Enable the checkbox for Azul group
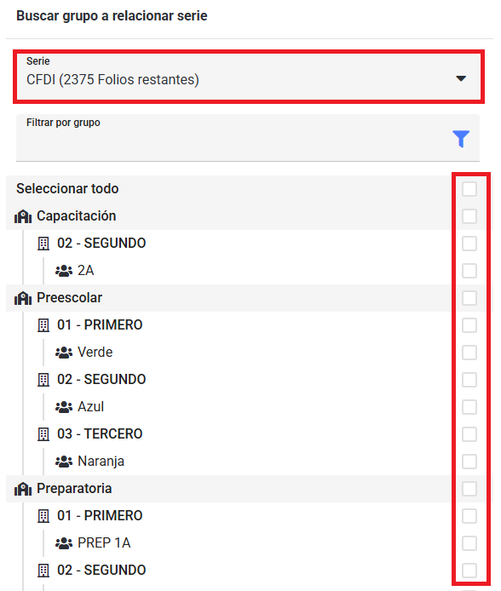The image size is (501, 591). pos(469,407)
